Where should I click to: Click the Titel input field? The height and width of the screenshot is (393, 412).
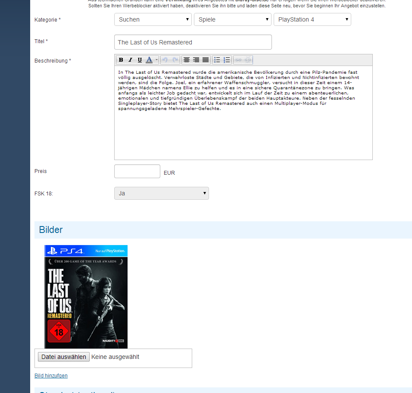click(x=193, y=42)
